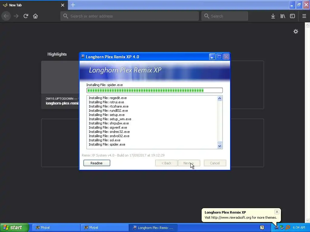Click the scroll up arrow in install log
Screen dimensions: 310x232
(x=219, y=98)
